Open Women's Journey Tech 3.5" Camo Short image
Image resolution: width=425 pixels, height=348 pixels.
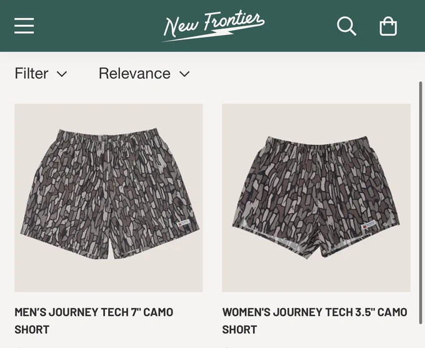click(316, 197)
